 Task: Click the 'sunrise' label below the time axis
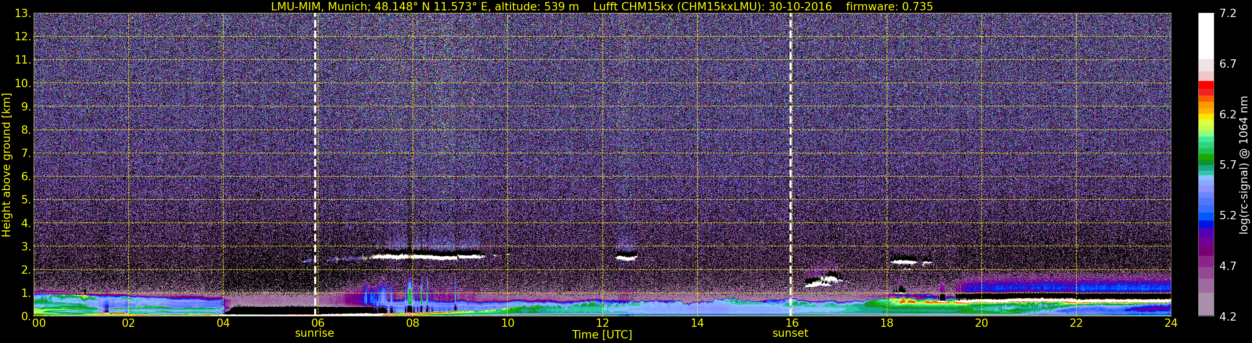tap(315, 333)
